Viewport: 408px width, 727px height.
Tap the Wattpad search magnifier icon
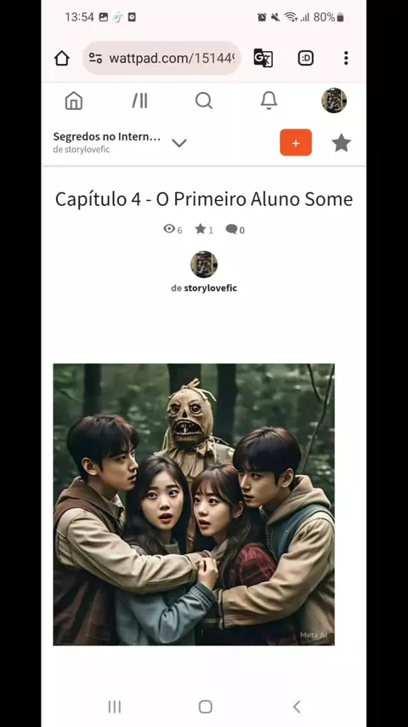coord(204,100)
